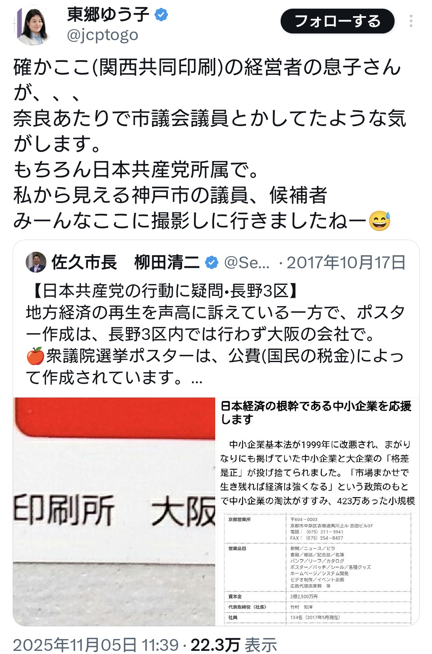Click the verified badge beside 柳田清二
The width and height of the screenshot is (432, 654).
coord(212,262)
